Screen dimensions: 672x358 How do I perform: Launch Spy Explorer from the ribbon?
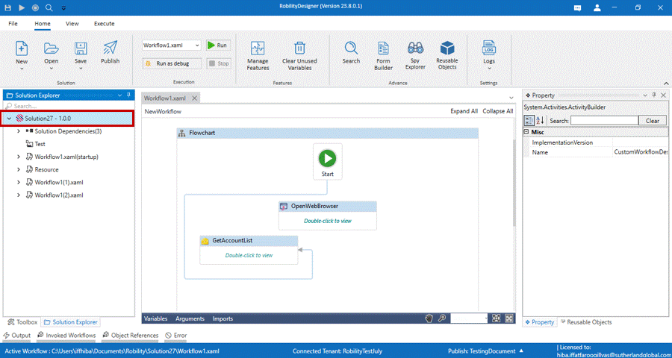click(417, 55)
